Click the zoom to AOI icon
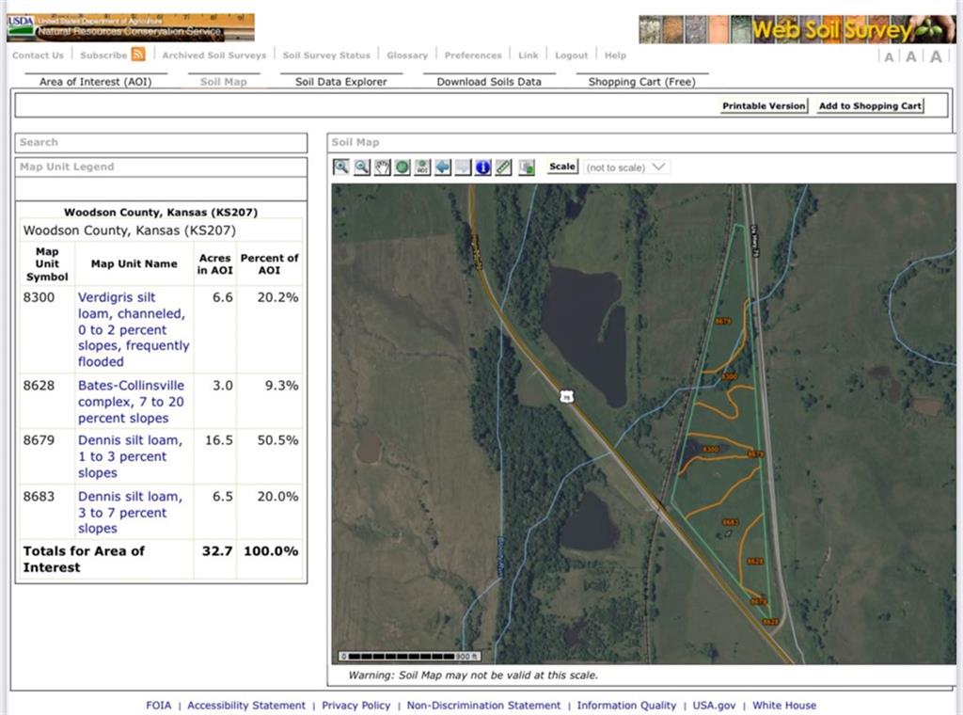The image size is (963, 715). [422, 167]
